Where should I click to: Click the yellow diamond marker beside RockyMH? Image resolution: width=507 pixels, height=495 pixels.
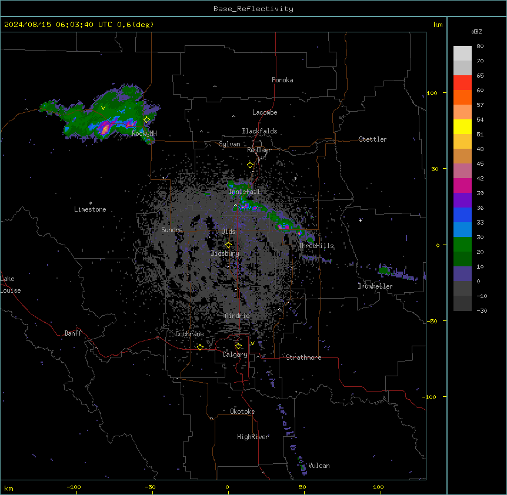(147, 119)
